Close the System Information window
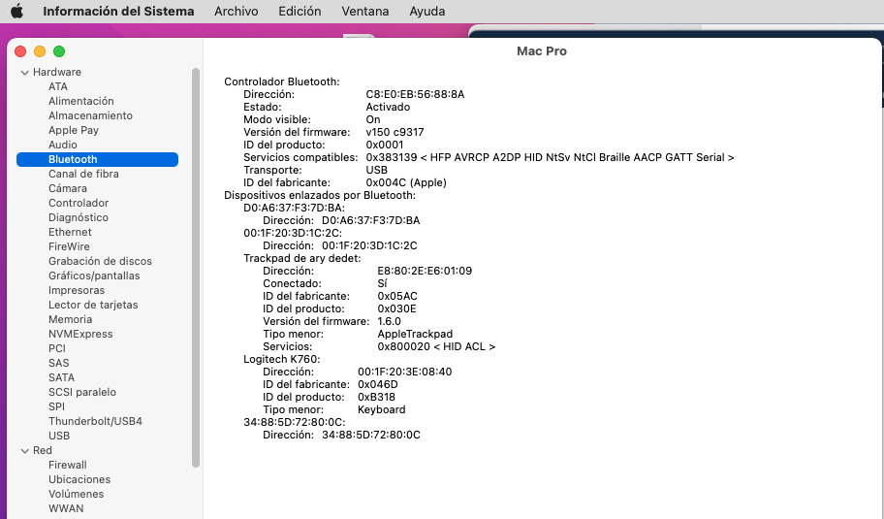884x519 pixels. [20, 52]
